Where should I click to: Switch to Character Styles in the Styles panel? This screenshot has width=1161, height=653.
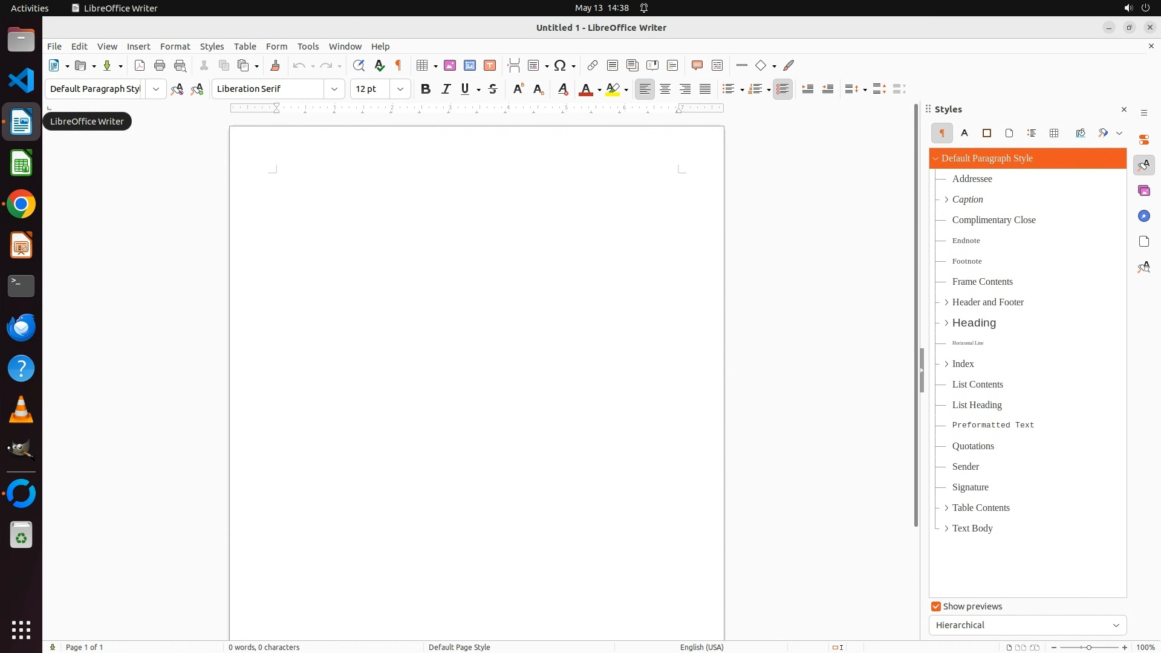pyautogui.click(x=964, y=133)
